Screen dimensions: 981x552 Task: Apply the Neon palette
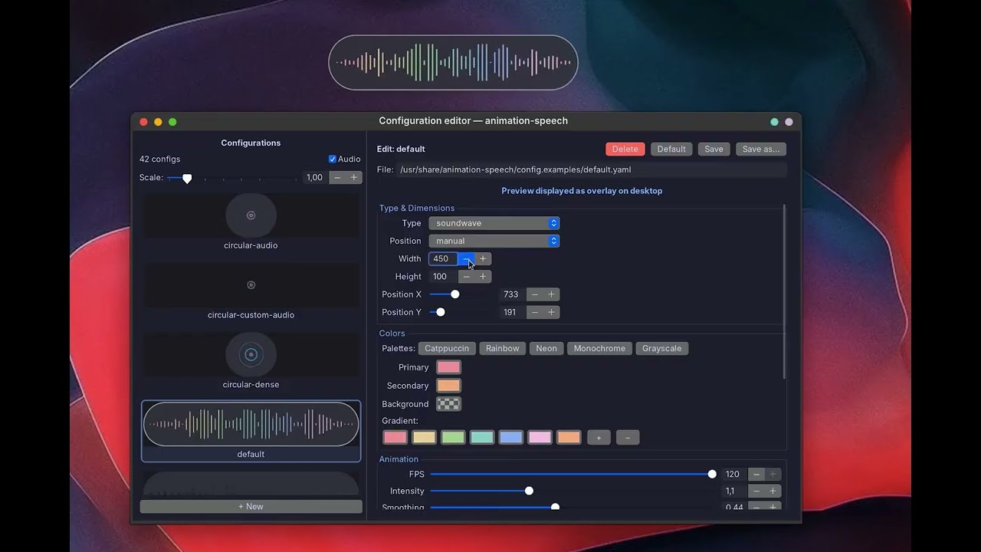click(546, 349)
